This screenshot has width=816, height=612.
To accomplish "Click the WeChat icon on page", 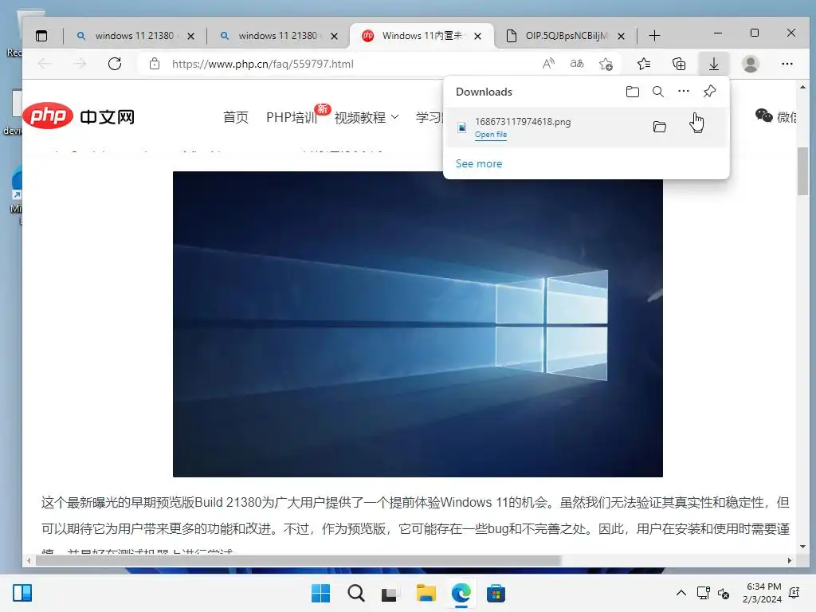I will (x=763, y=116).
